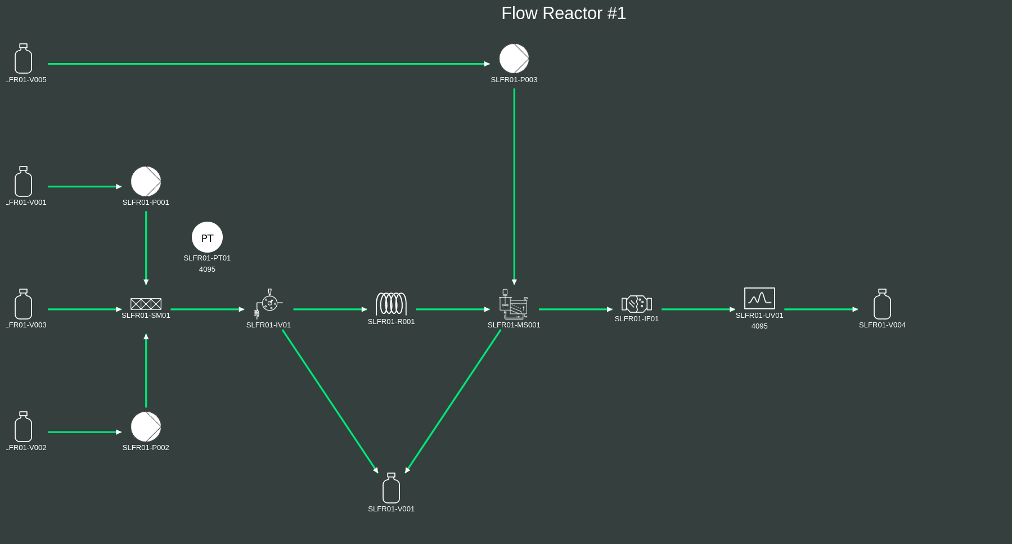Click the SLFR01-P003 label text
This screenshot has width=1012, height=544.
click(514, 80)
